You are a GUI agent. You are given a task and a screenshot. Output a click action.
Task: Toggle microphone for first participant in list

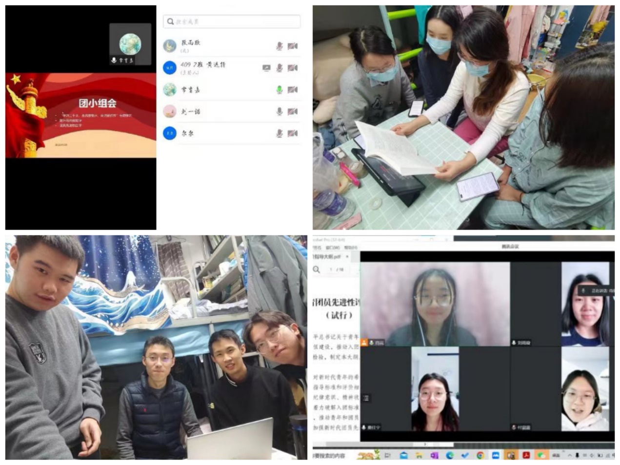pyautogui.click(x=279, y=46)
